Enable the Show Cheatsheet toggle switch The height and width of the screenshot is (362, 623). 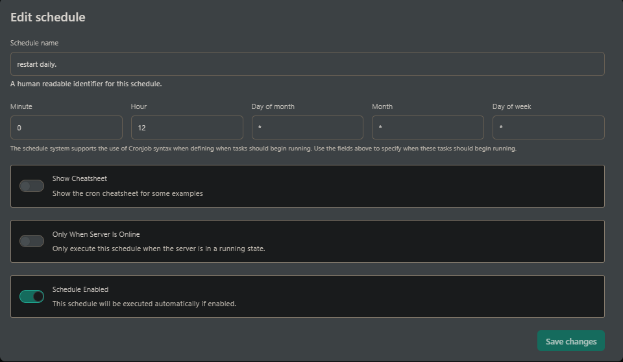point(32,186)
